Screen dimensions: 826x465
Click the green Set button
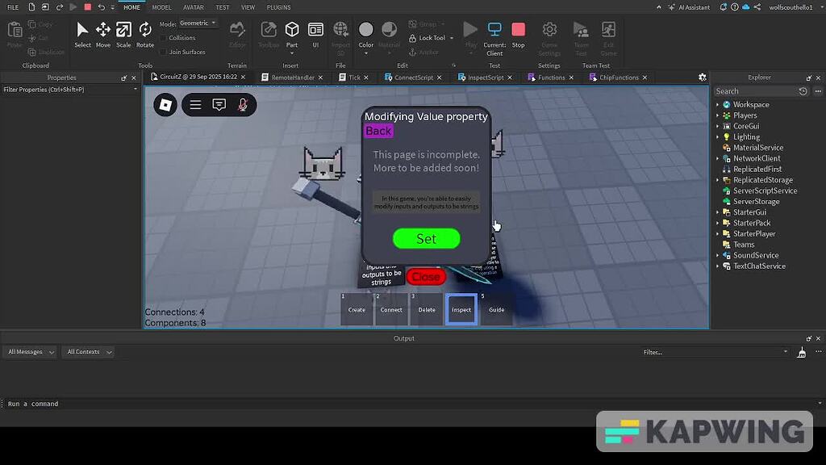(426, 239)
